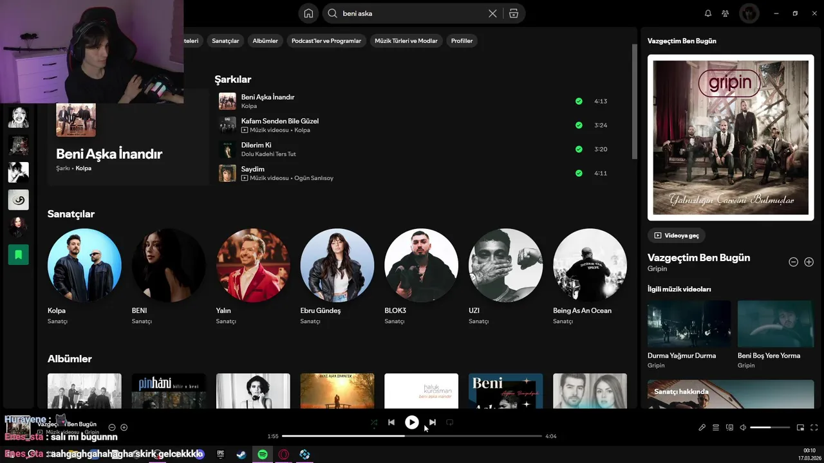
Task: Select song title Dilerim Ki
Action: [x=256, y=145]
